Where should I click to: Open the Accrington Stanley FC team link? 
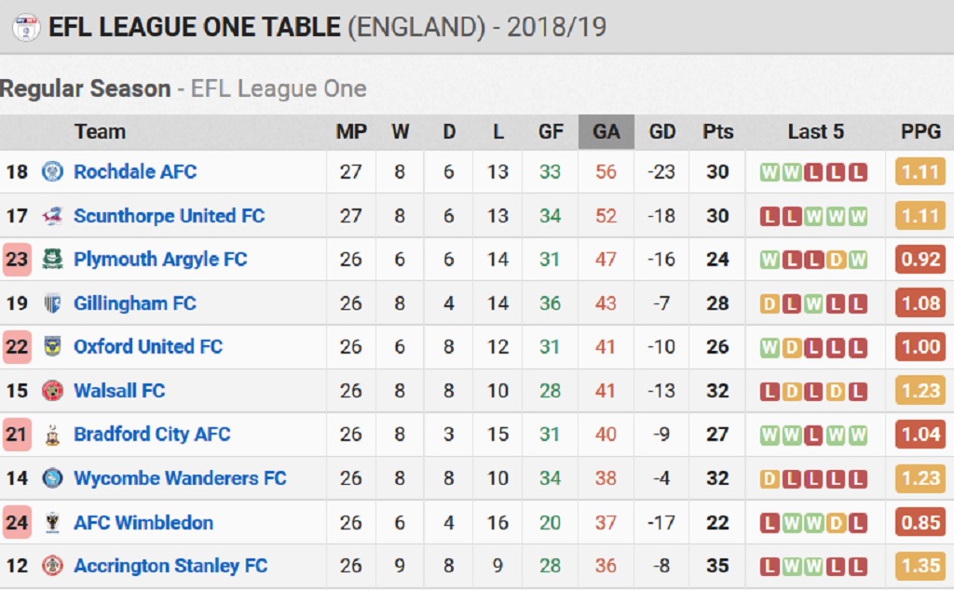tap(170, 566)
